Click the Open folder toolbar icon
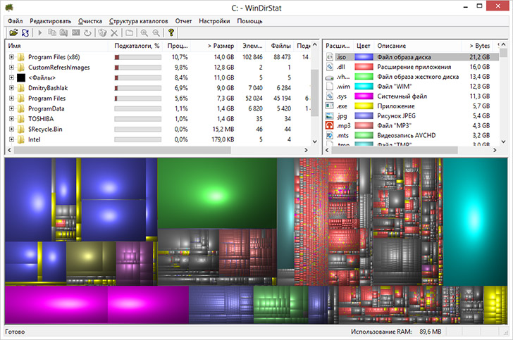This screenshot has width=513, height=340. click(13, 33)
